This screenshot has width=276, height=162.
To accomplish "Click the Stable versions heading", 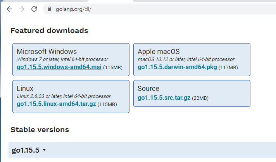I will [40, 129].
